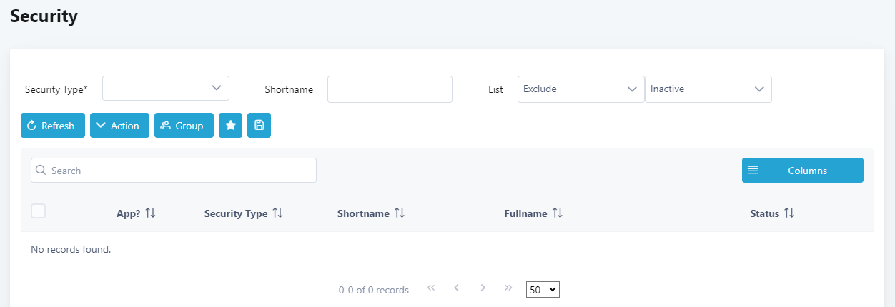Screen dimensions: 895x307
Task: Go to the next page arrow
Action: pyautogui.click(x=483, y=288)
